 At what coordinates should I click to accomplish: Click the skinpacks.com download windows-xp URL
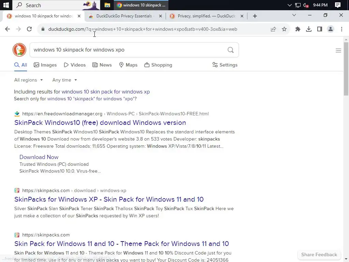tap(74, 190)
